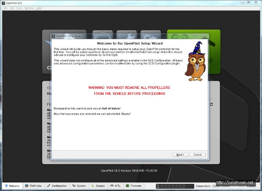Minimize the OpenPilot GCS window
Viewport: 262px width, 191px height.
[243, 2]
